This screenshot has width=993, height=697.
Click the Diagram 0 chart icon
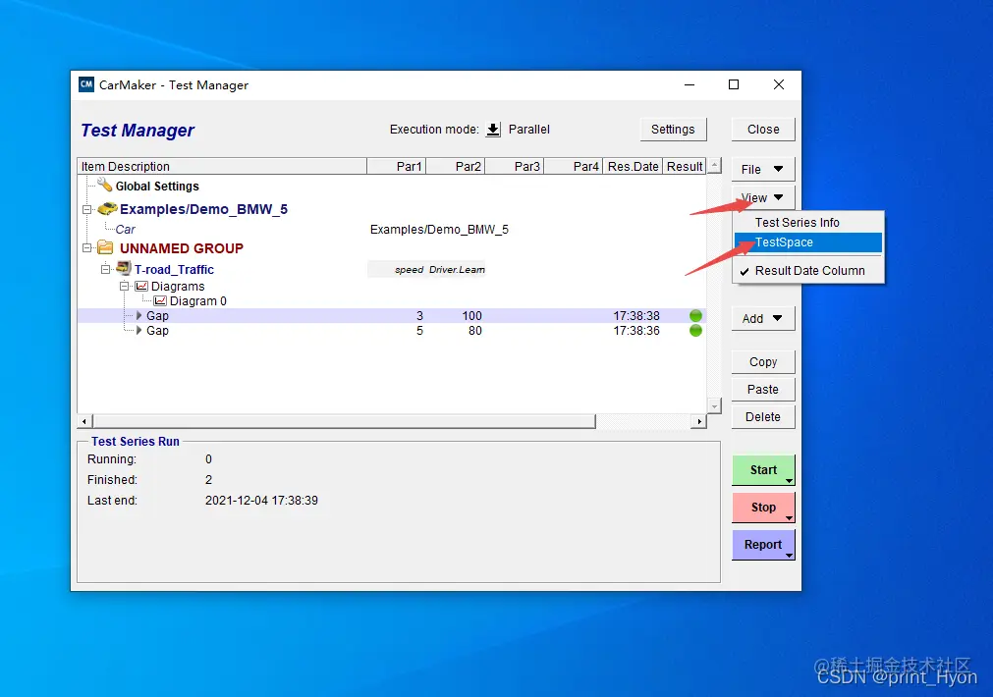point(160,300)
